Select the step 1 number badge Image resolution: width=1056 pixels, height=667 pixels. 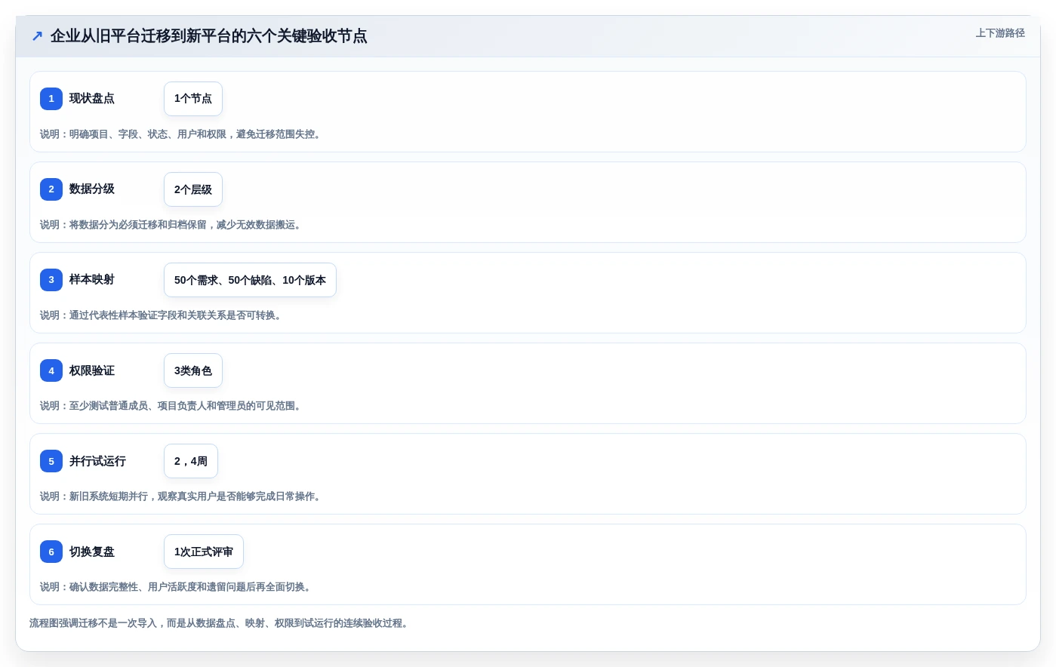tap(51, 98)
